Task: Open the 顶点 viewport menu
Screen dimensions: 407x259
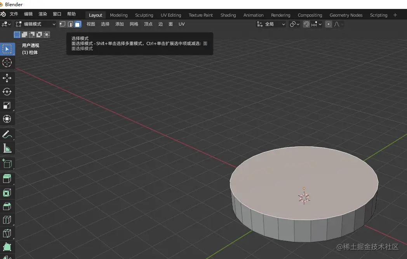Action: coord(148,24)
